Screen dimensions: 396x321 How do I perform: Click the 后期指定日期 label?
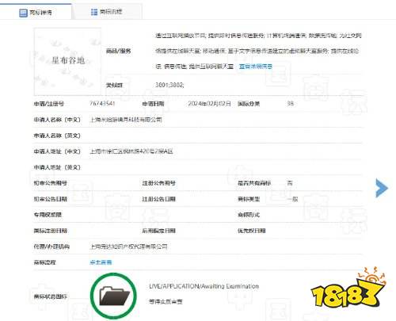click(159, 231)
